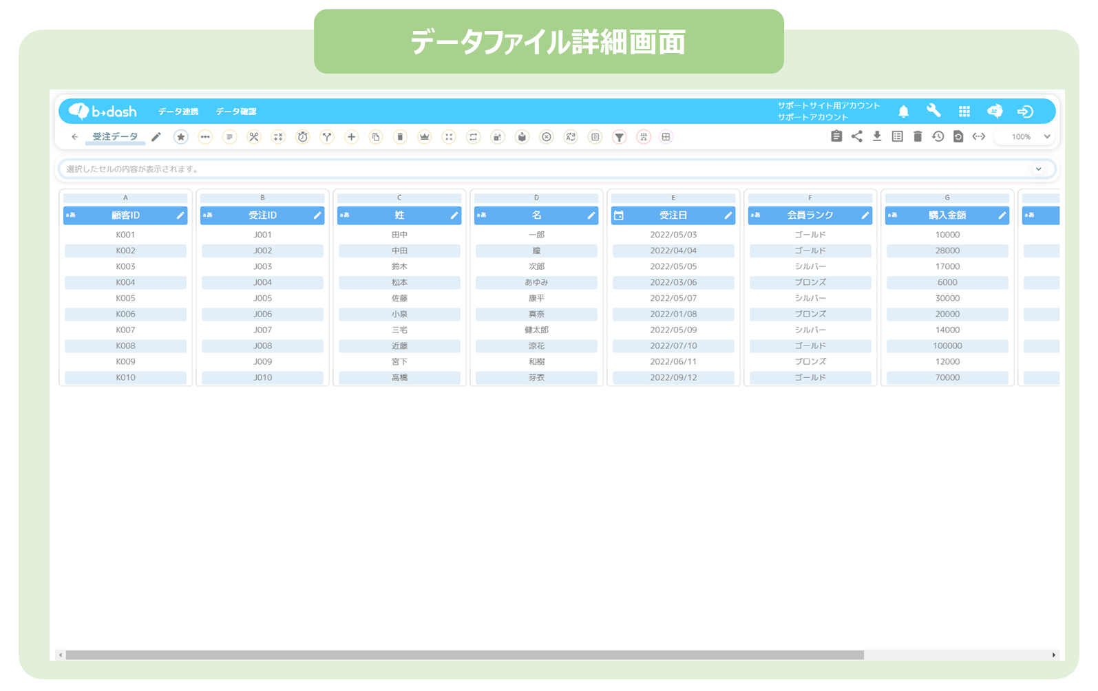This screenshot has width=1098, height=691.
Task: Click the star favorite icon in toolbar
Action: [180, 137]
